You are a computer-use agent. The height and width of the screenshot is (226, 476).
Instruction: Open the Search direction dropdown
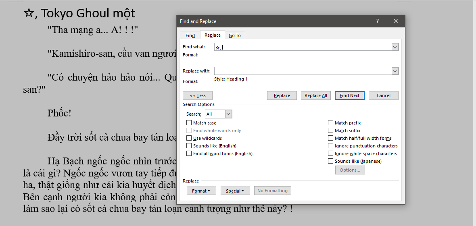coord(228,114)
